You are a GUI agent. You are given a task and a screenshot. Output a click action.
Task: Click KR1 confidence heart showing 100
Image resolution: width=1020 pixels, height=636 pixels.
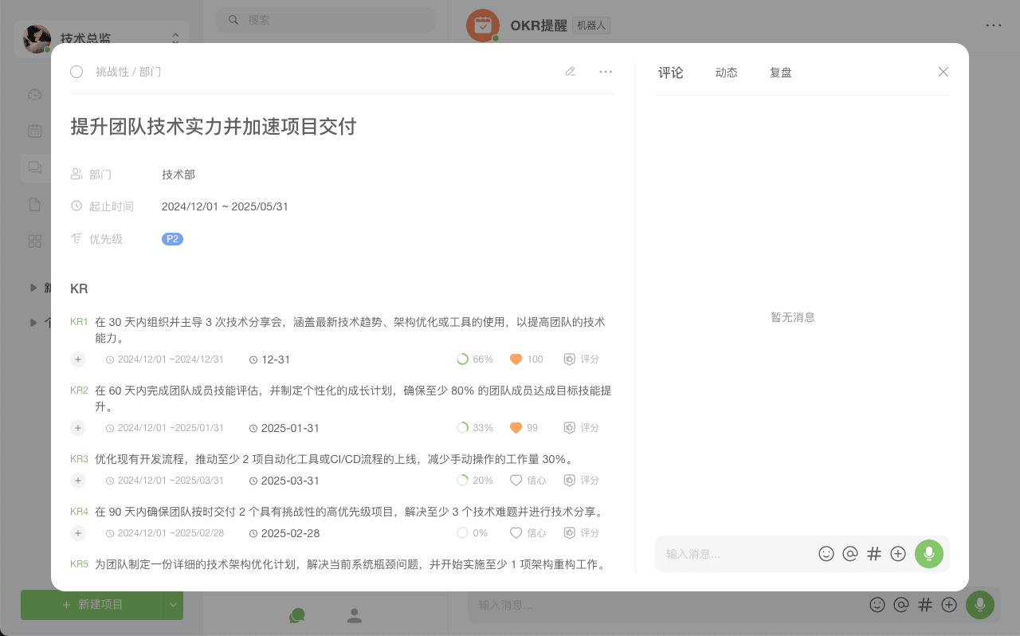pyautogui.click(x=516, y=359)
